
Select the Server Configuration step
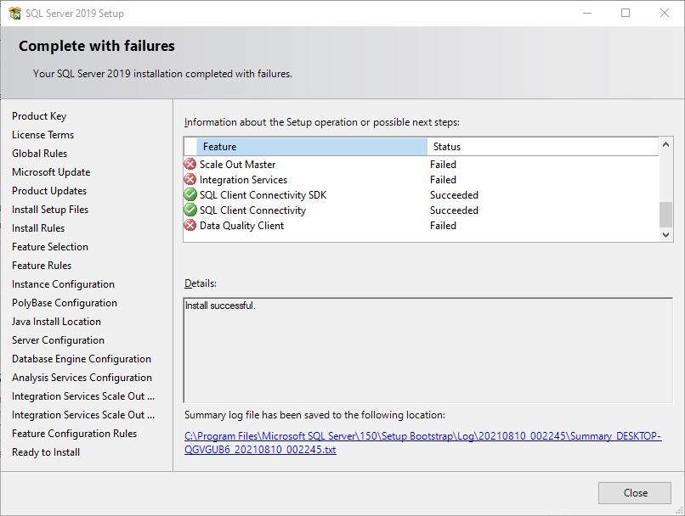58,340
